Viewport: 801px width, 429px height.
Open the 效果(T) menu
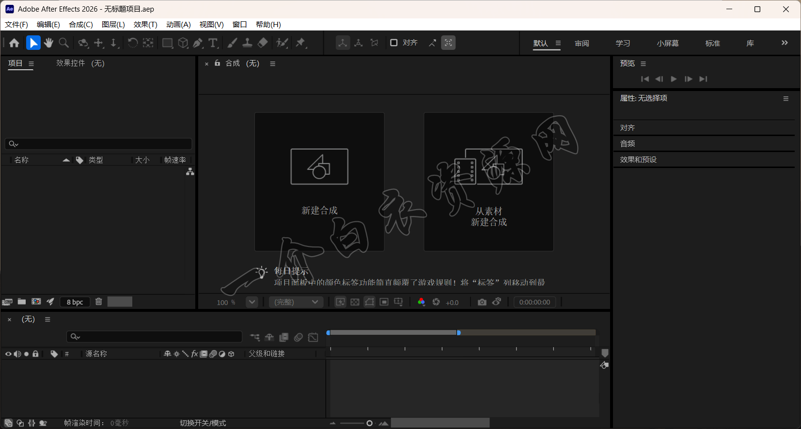[145, 25]
